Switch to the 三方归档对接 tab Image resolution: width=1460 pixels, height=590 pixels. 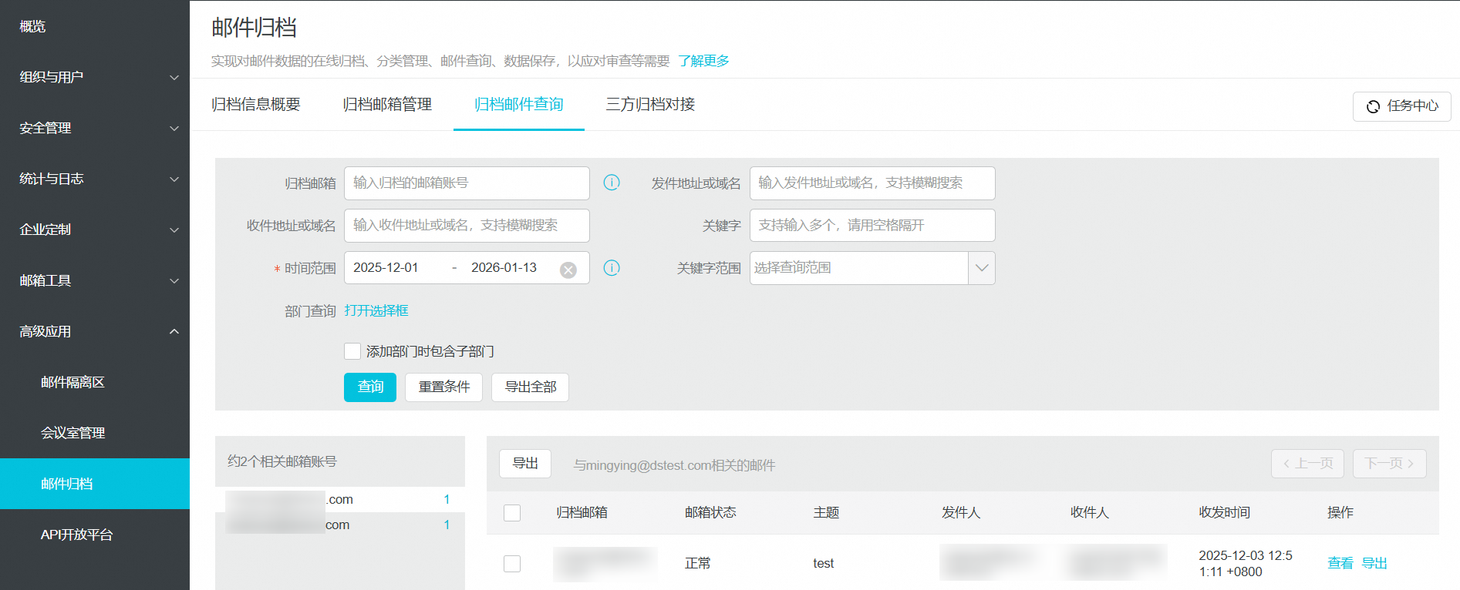coord(650,105)
